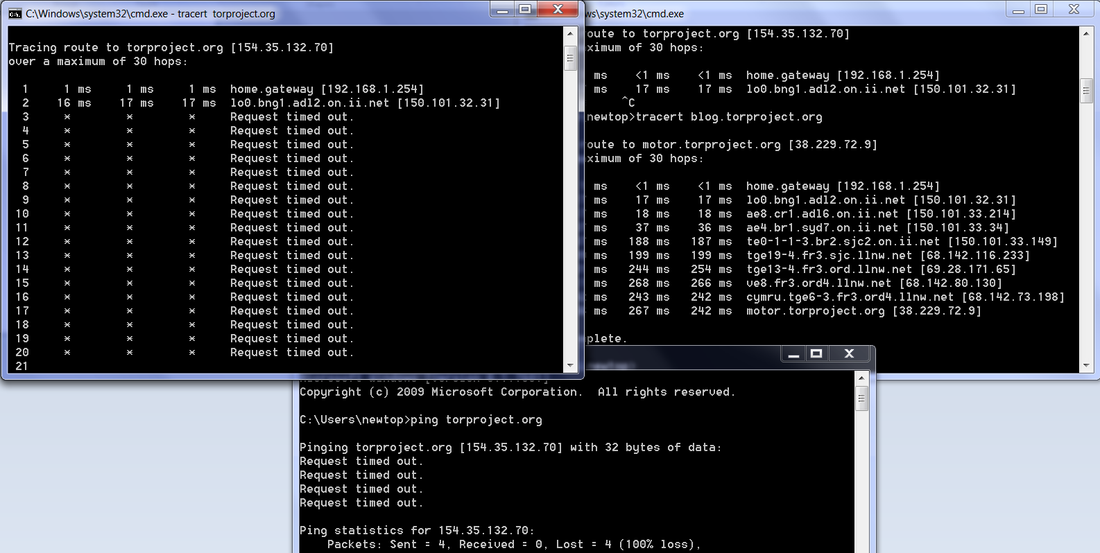1100x553 pixels.
Task: Click the title 'C:\Windows\system32\cmd.exe - tracert torproject.org'
Action: (151, 14)
